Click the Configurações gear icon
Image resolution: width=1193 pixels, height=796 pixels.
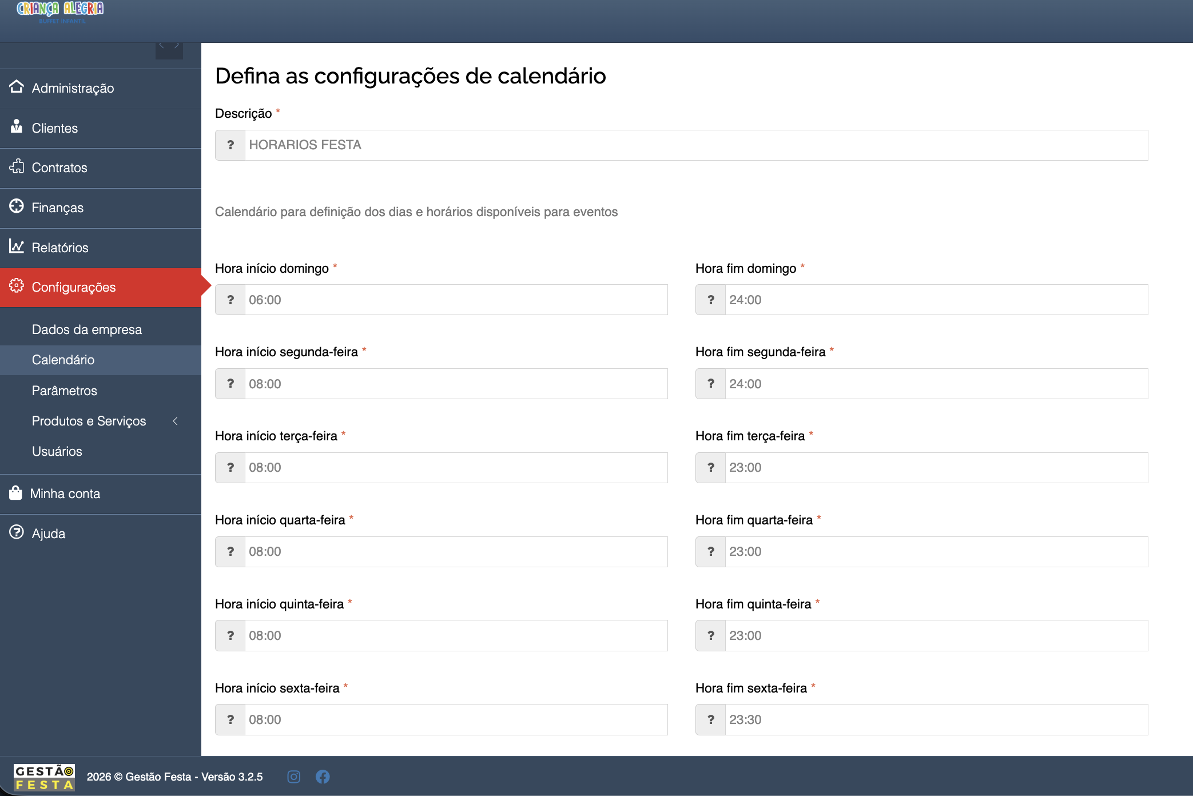17,286
